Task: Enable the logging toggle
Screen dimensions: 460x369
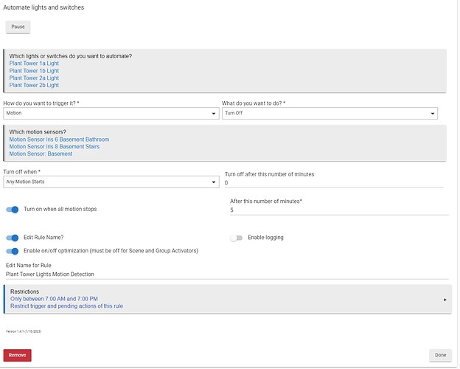Action: 236,238
